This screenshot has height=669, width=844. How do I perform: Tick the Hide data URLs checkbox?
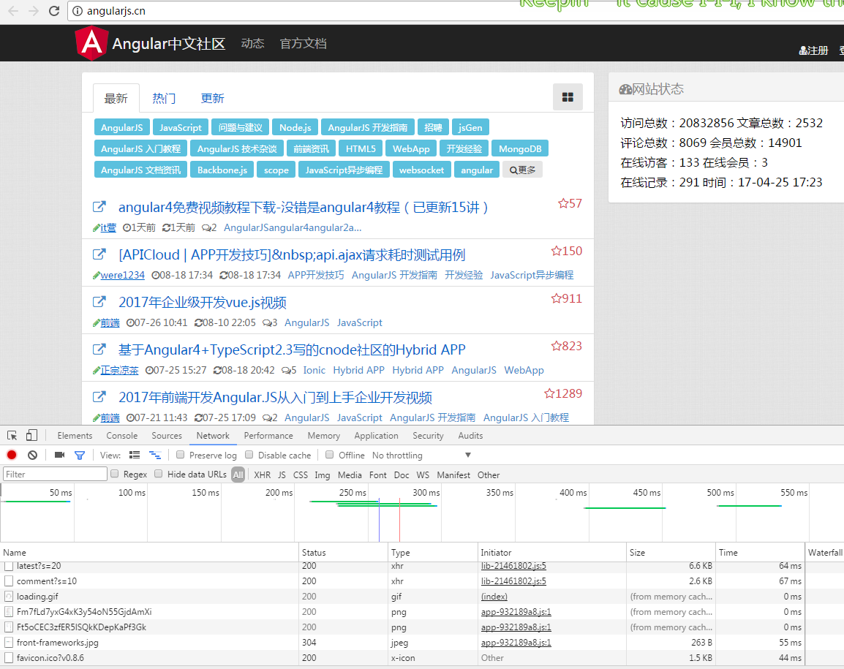158,474
